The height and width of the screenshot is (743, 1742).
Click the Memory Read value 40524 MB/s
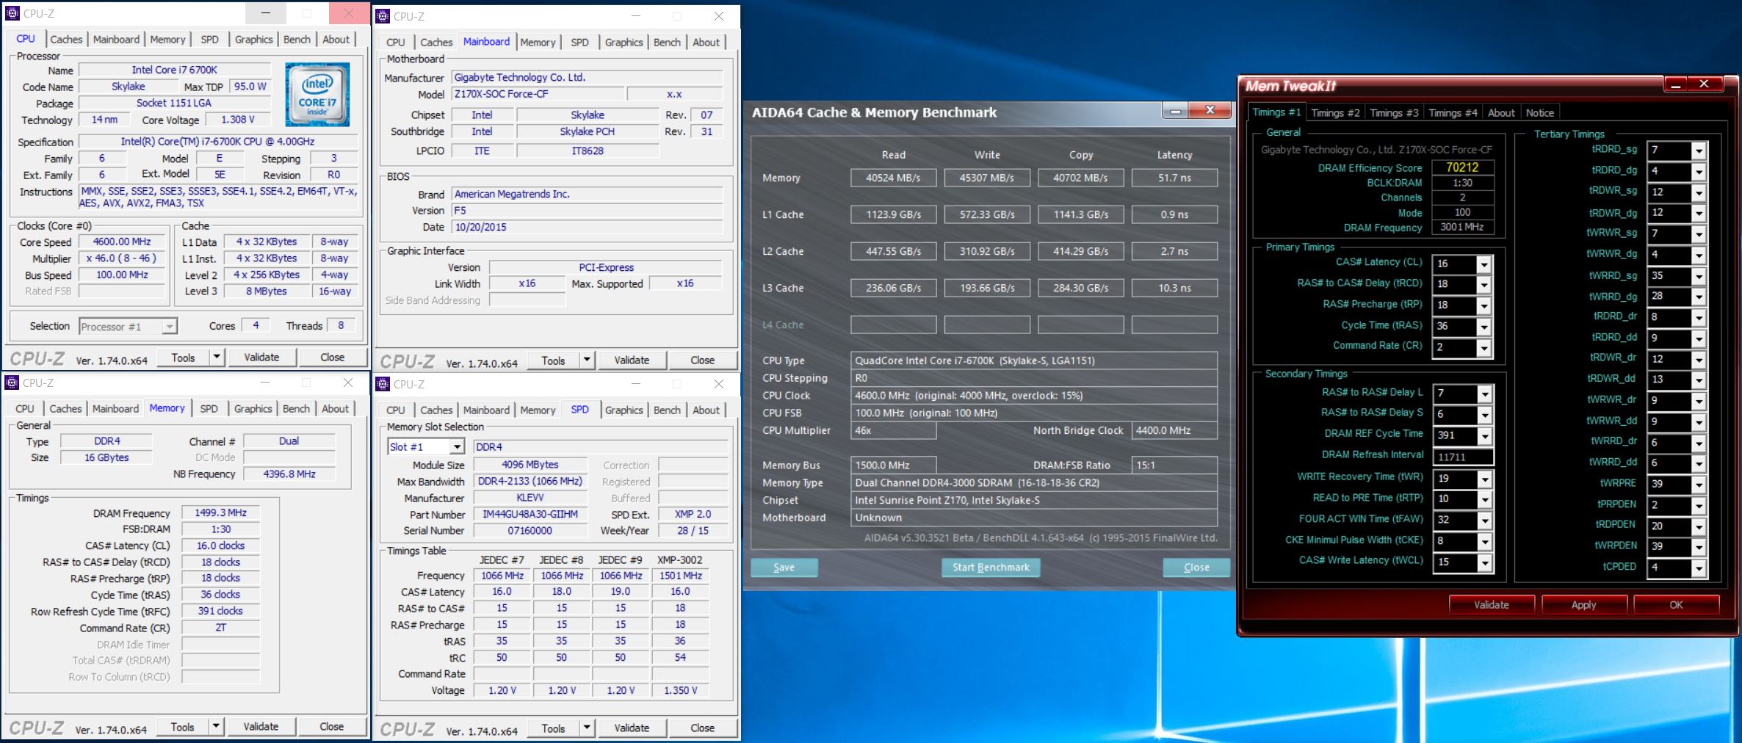(893, 178)
